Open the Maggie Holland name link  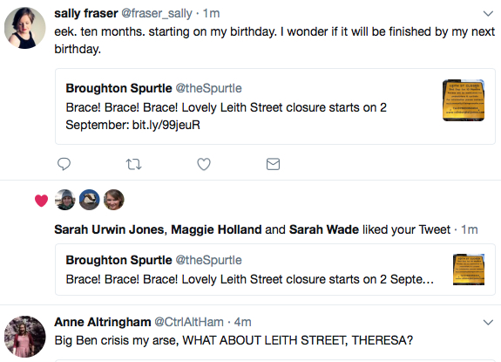pyautogui.click(x=216, y=229)
